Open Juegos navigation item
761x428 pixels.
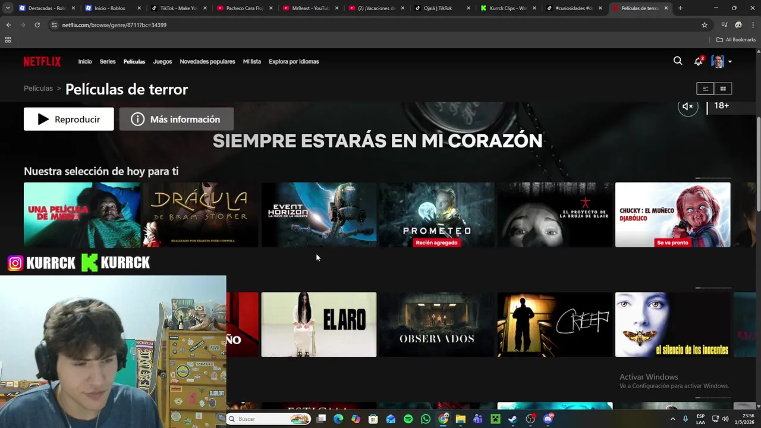pos(162,61)
